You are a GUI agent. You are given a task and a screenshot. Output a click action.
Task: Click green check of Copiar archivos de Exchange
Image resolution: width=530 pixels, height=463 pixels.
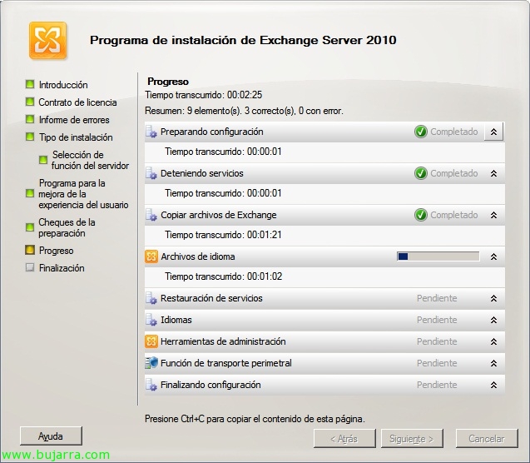420,215
